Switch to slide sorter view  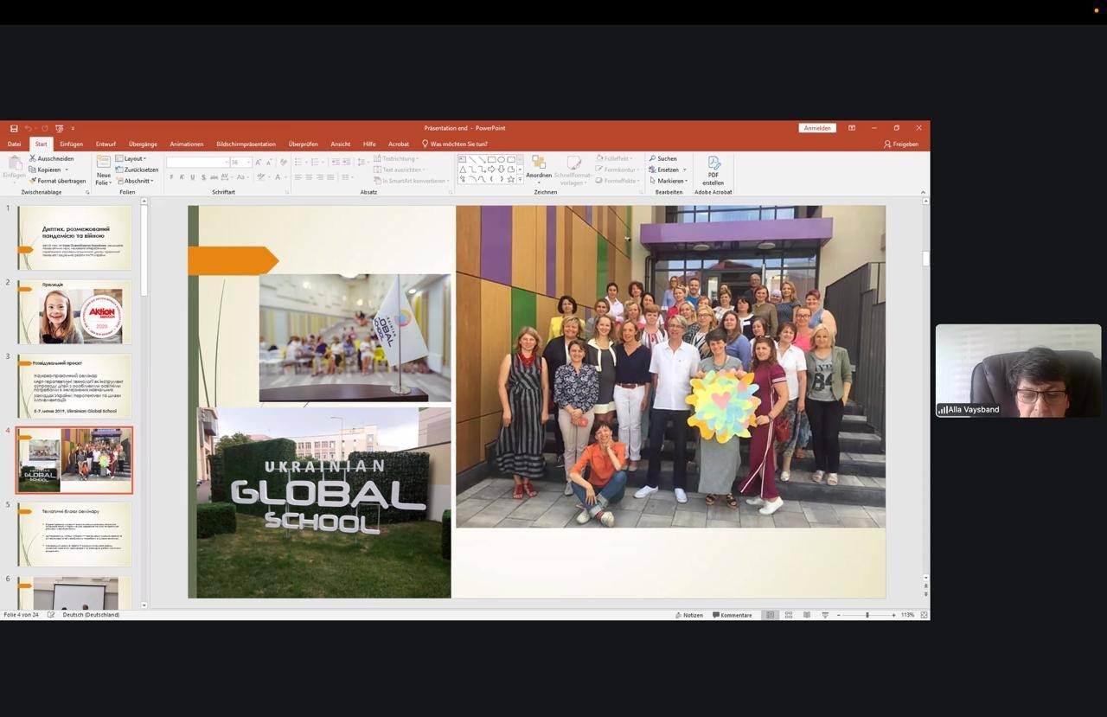pos(789,615)
